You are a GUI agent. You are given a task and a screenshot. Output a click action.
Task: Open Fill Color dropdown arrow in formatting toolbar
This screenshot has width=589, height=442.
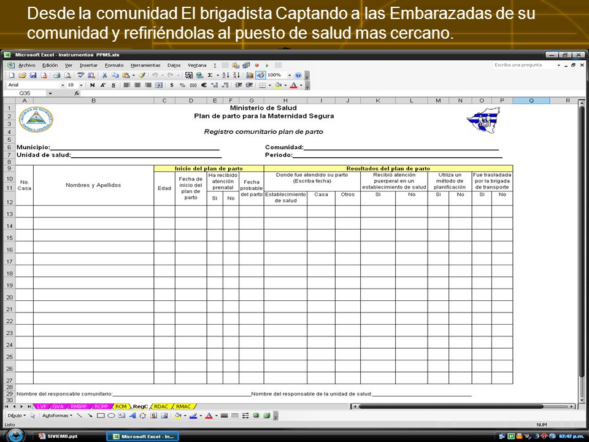[285, 85]
